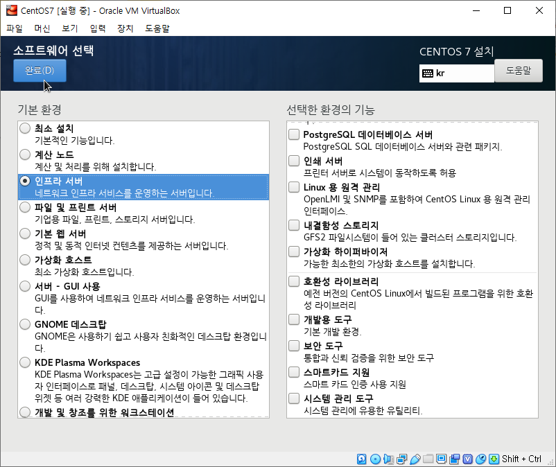Open the 머신 menu

42,28
